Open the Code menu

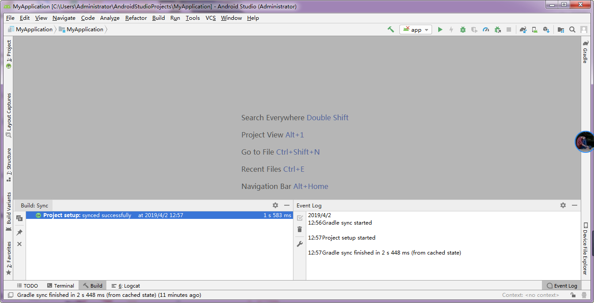[x=88, y=18]
